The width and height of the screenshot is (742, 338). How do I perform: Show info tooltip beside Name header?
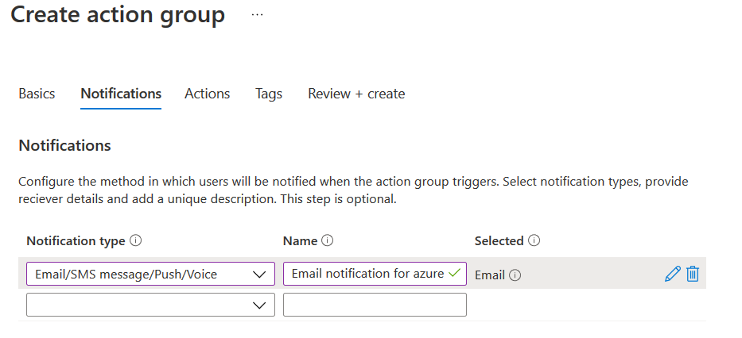(328, 241)
